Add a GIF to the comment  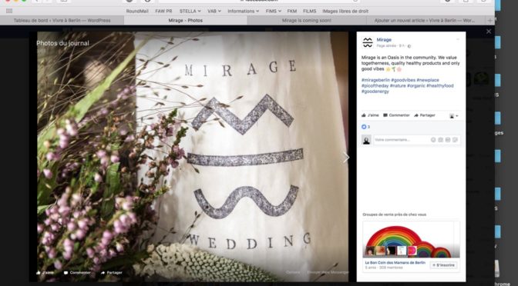(448, 140)
